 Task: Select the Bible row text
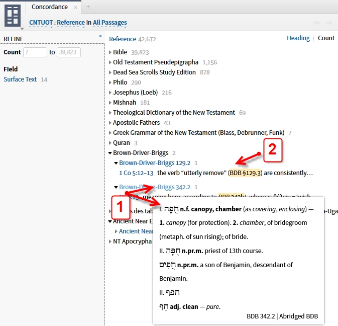coord(120,52)
